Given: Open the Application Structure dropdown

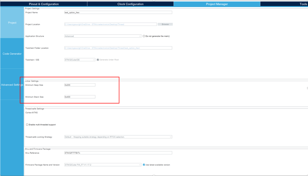Looking at the screenshot, I should [x=103, y=36].
